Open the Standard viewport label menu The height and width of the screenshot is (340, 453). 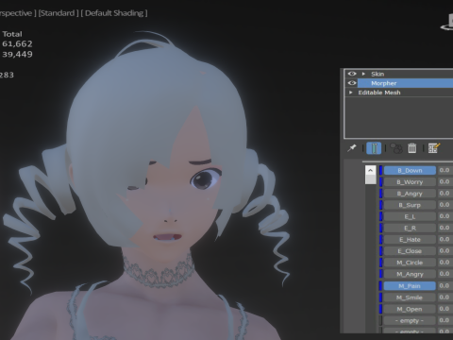tap(59, 13)
